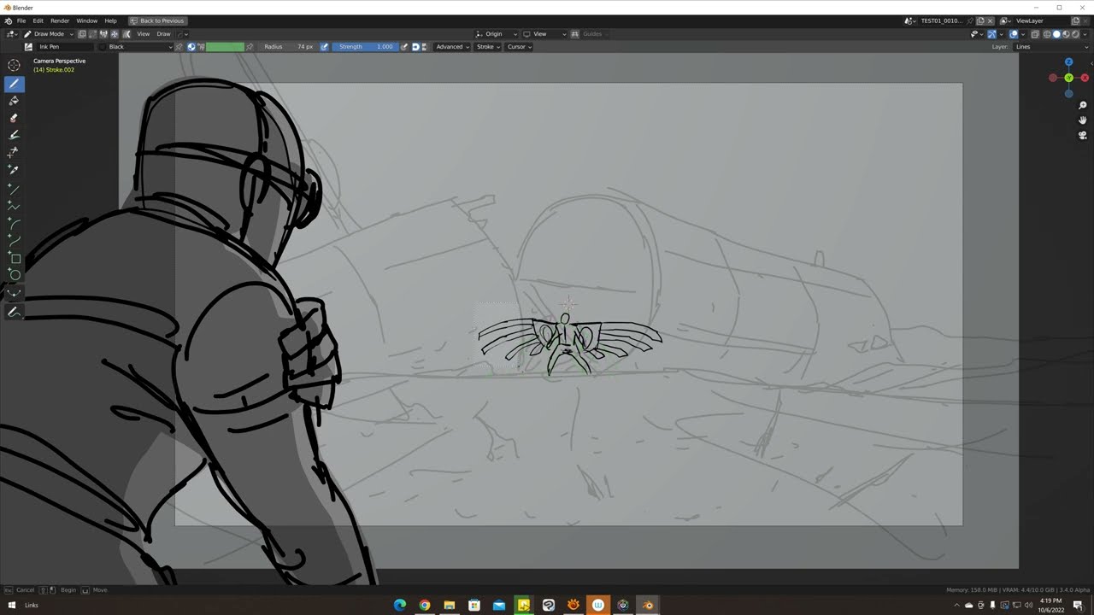
Task: Select the Erase tool
Action: 14,118
